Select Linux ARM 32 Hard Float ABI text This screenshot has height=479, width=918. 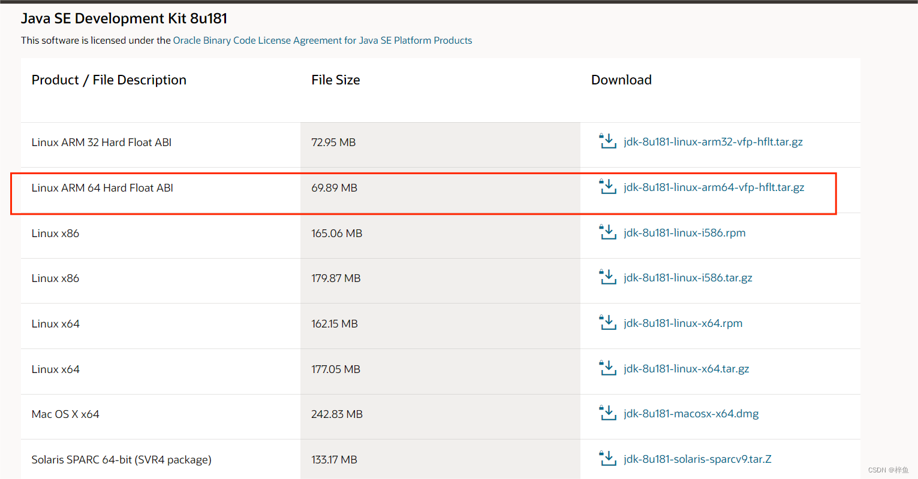(x=101, y=143)
